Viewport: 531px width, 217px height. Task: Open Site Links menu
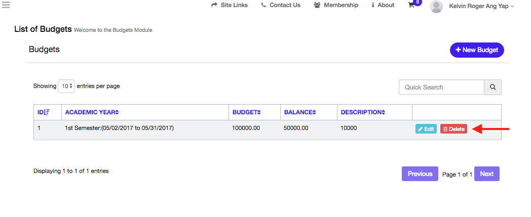tap(230, 5)
